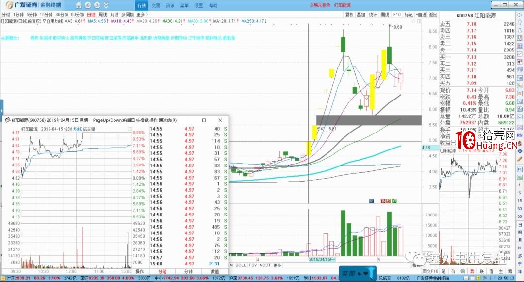The width and height of the screenshot is (524, 282).
Task: Select 主 tab below mini chart
Action: click(501, 271)
